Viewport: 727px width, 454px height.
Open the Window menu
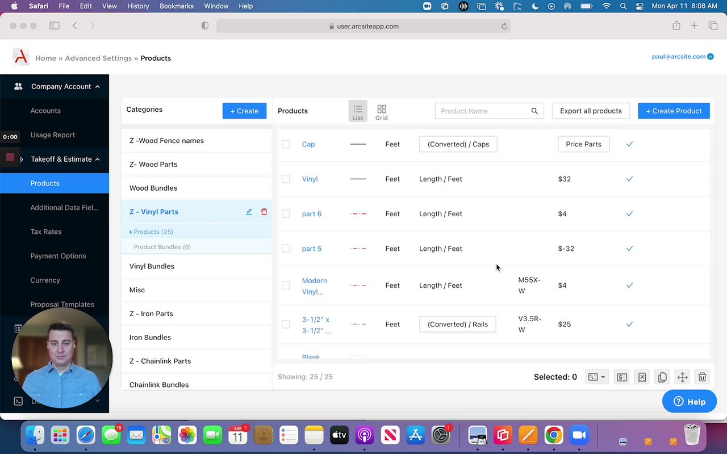[x=216, y=6]
